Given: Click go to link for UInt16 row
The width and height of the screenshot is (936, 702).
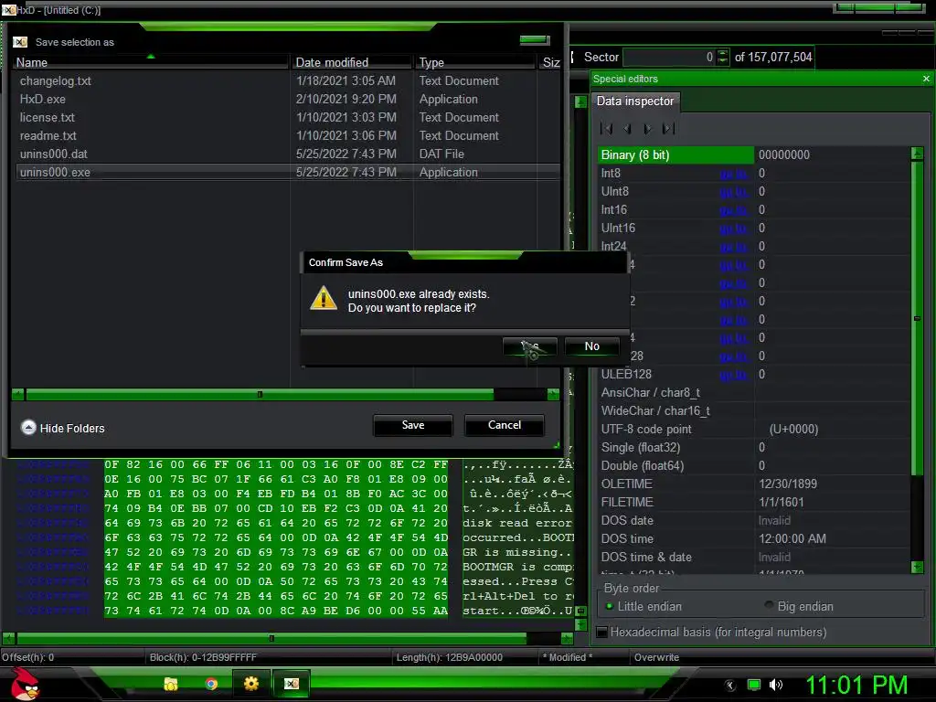Looking at the screenshot, I should [x=733, y=228].
